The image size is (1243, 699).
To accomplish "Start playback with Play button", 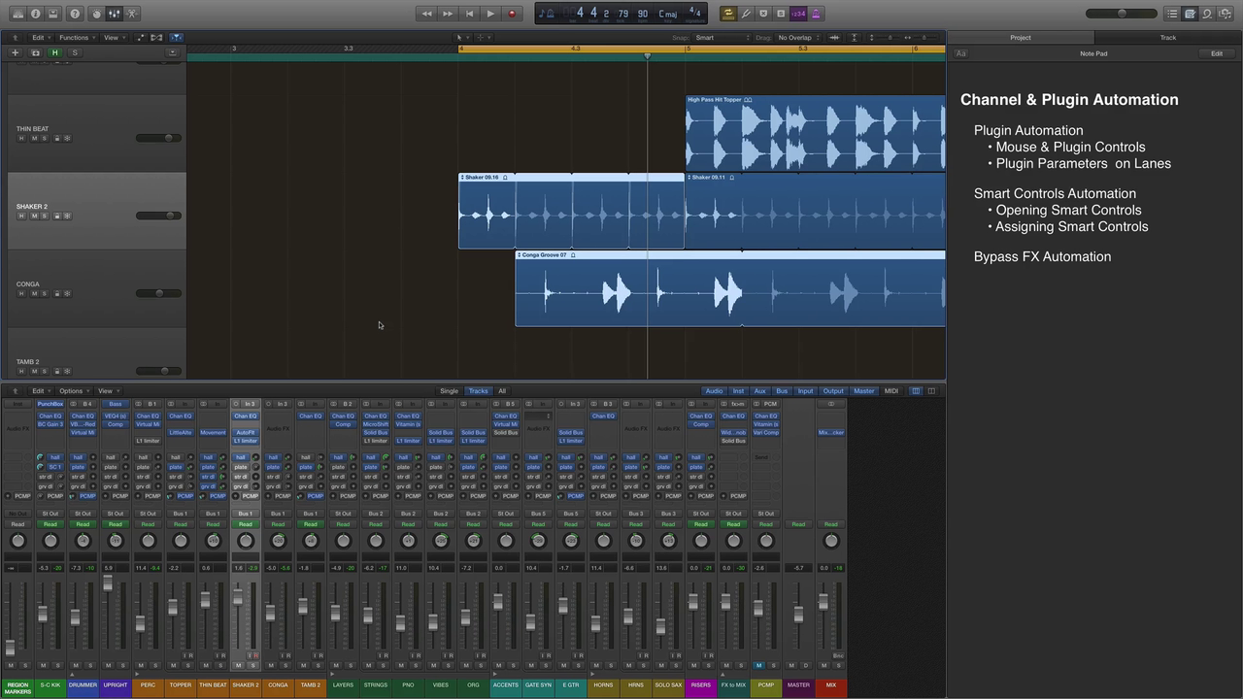I will (x=490, y=14).
